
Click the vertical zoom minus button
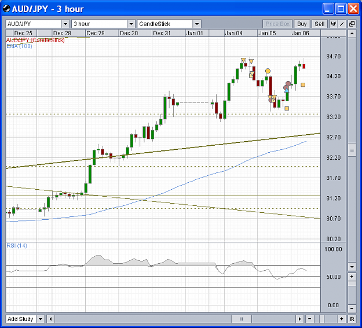[x=352, y=308]
